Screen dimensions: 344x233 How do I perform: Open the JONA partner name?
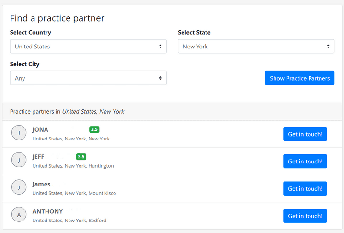click(x=40, y=129)
